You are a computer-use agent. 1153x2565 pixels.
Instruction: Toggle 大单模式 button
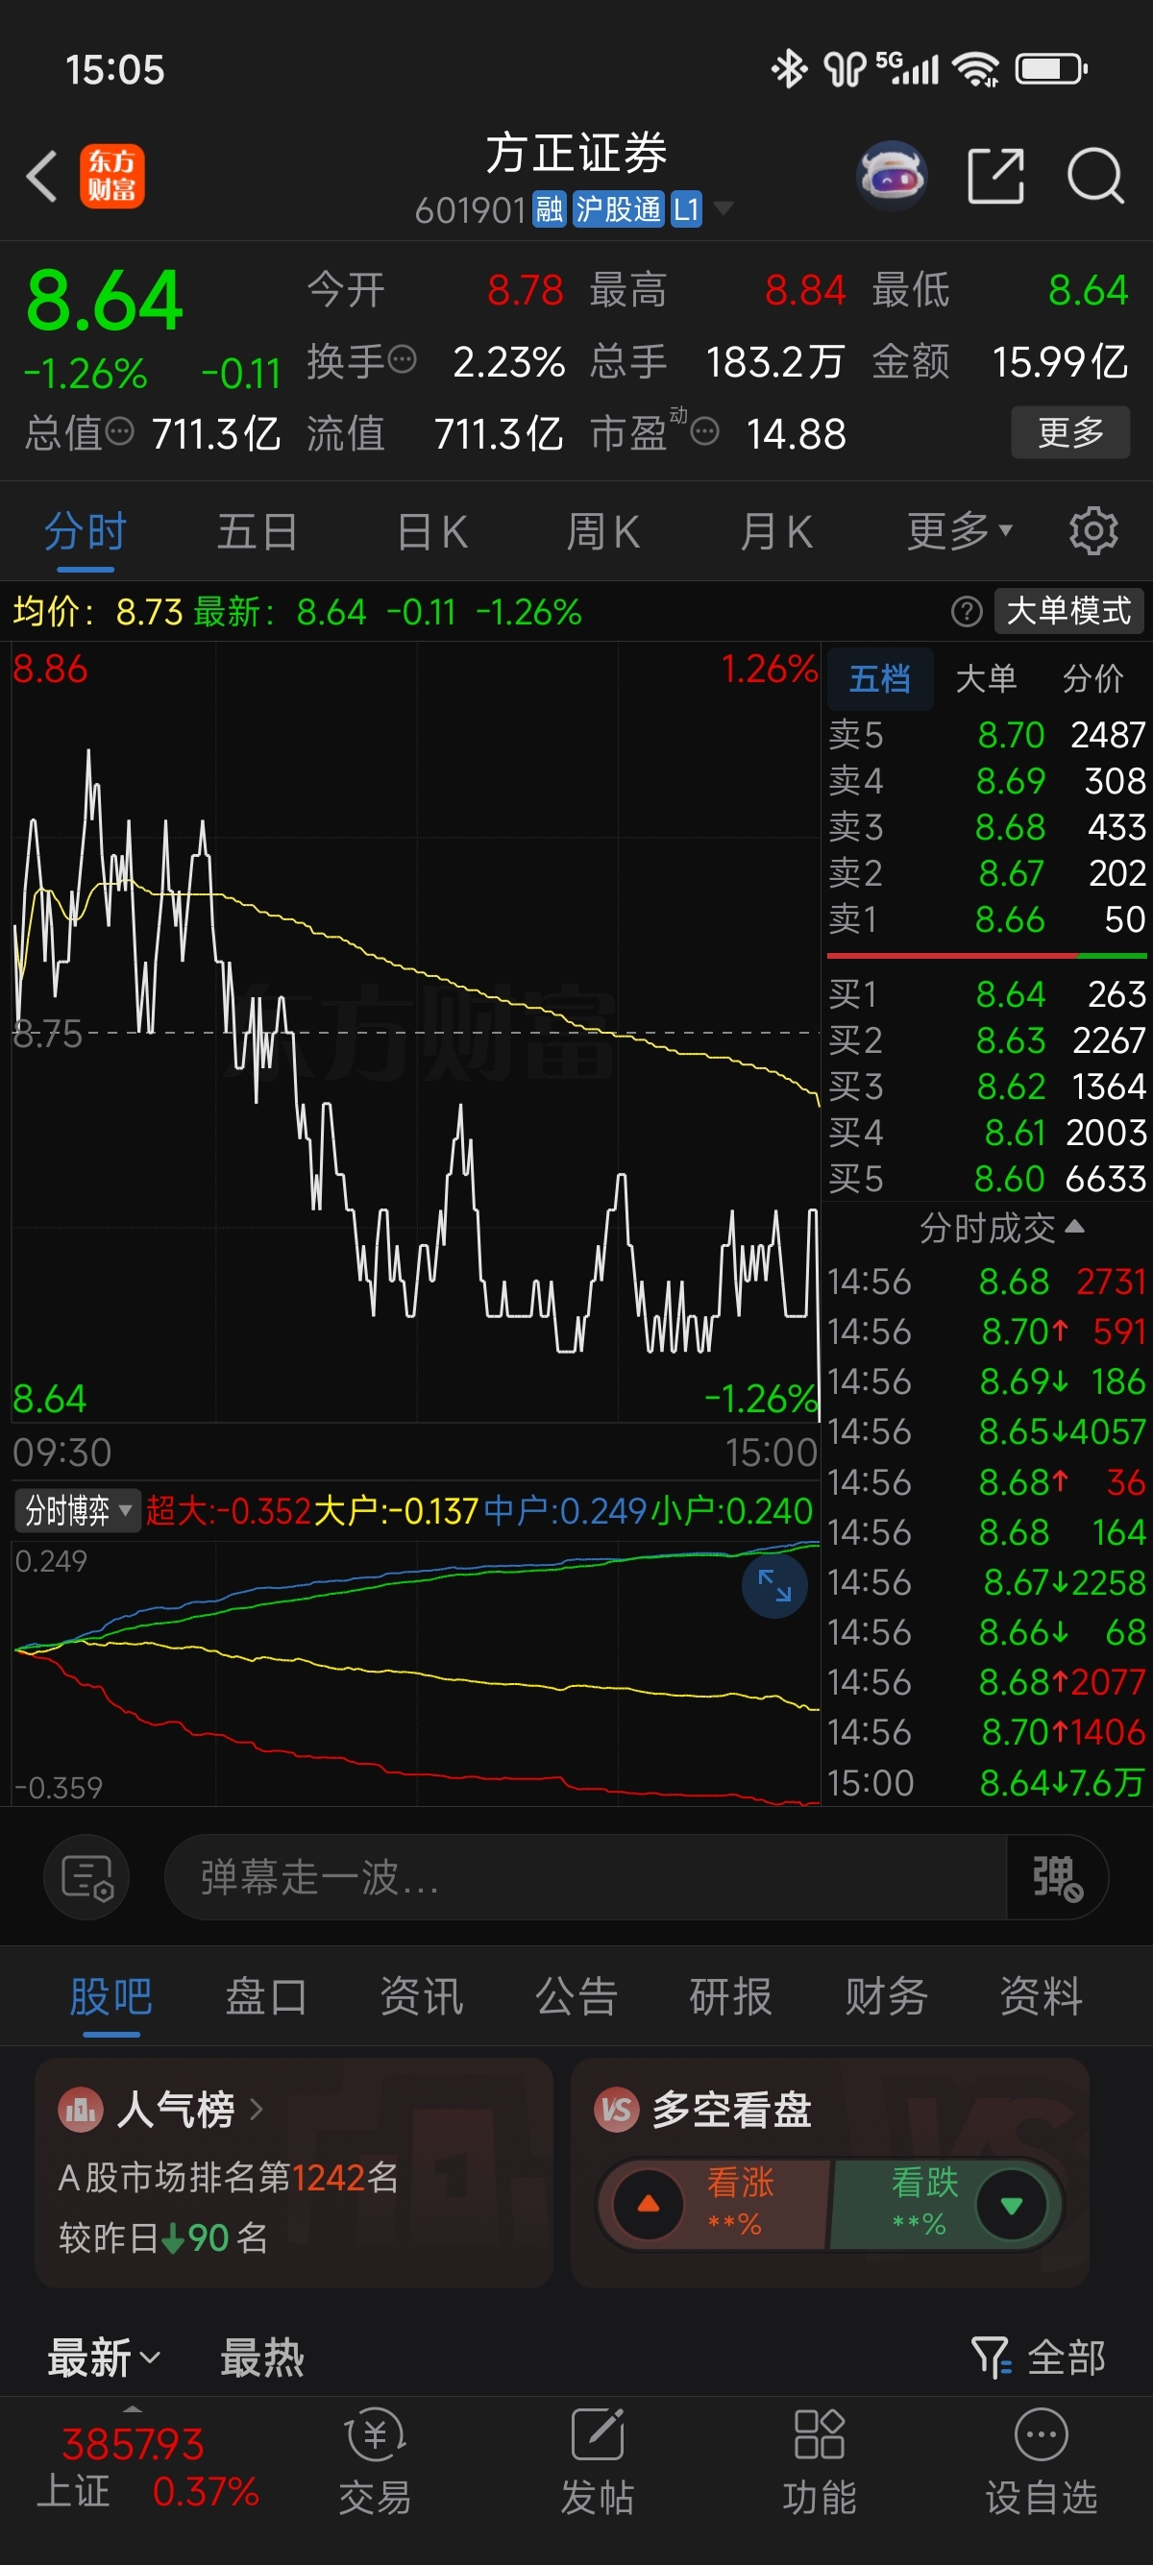[1068, 611]
